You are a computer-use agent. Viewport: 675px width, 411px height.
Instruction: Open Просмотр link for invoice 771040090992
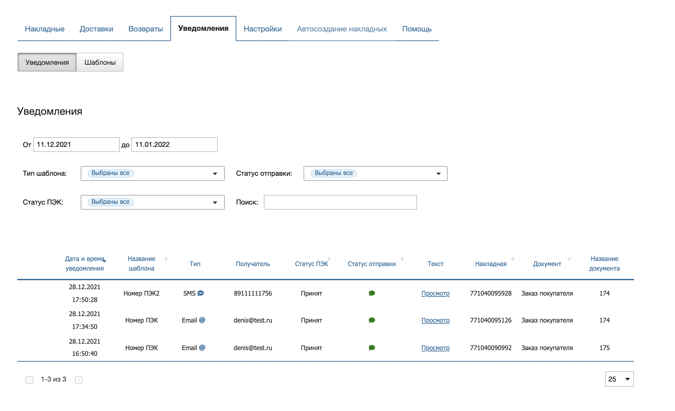tap(435, 348)
